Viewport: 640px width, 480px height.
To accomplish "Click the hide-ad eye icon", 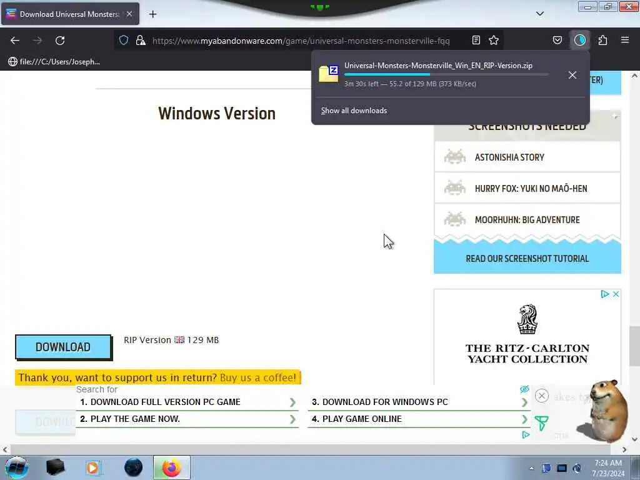I will (524, 389).
